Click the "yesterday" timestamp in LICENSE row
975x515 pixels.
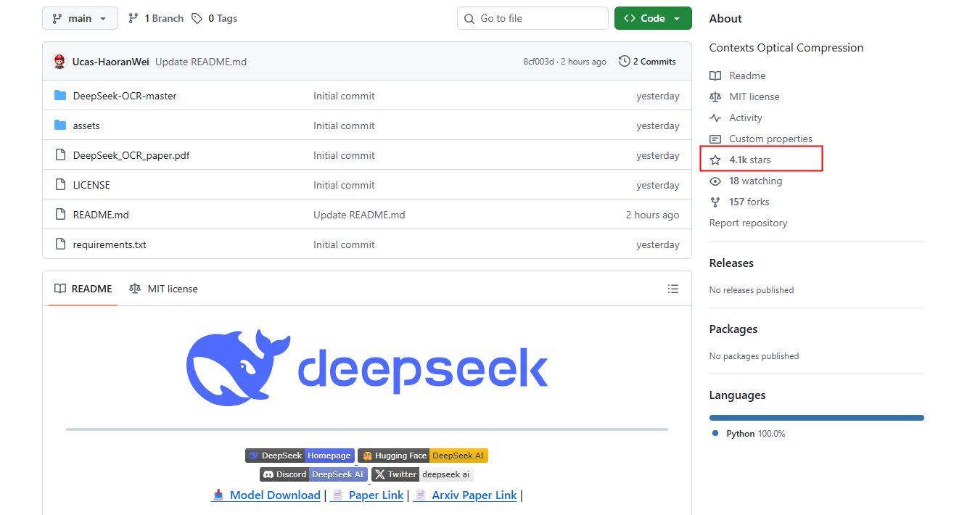tap(658, 185)
